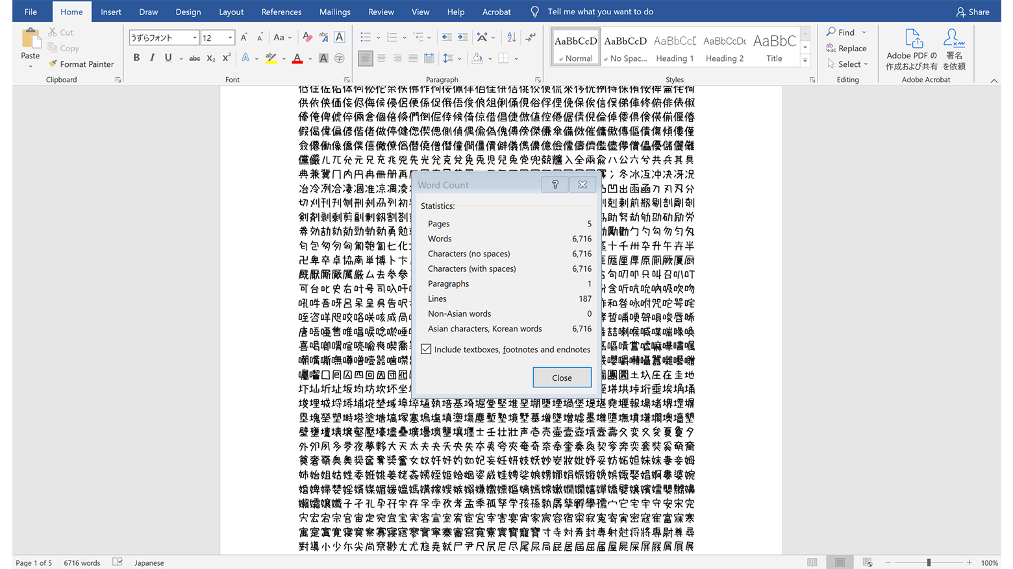Image resolution: width=1013 pixels, height=569 pixels.
Task: Collapse the ribbon with the arrow
Action: 994,80
